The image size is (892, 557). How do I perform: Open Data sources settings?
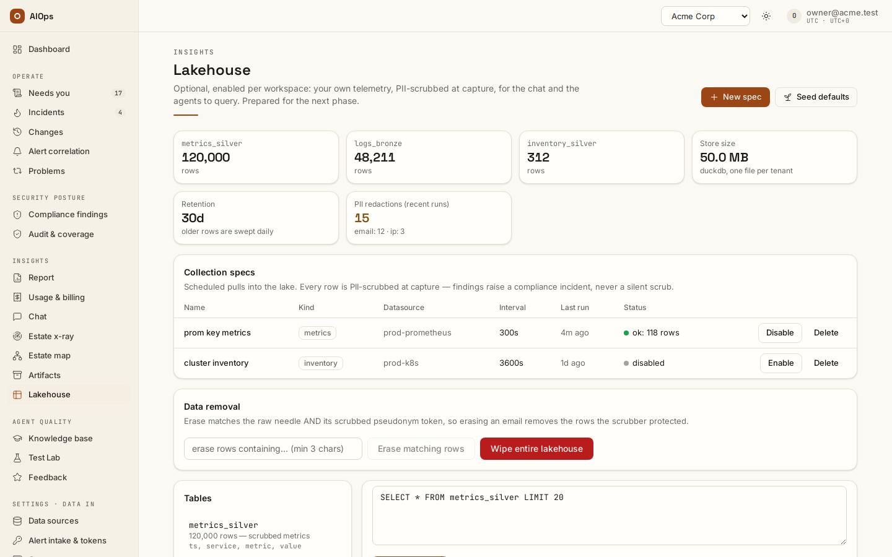point(69,521)
